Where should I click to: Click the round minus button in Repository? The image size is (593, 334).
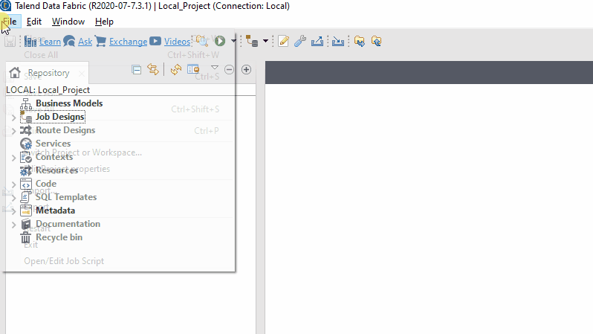229,69
